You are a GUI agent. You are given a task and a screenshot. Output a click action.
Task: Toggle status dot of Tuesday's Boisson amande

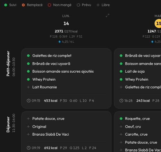click(121, 64)
